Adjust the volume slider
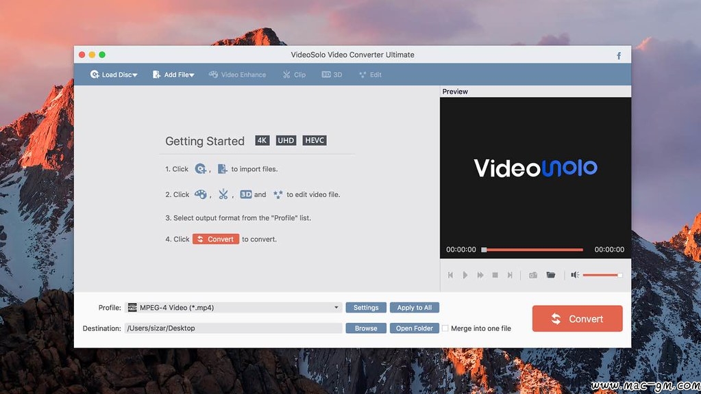The height and width of the screenshot is (394, 701). coord(602,275)
